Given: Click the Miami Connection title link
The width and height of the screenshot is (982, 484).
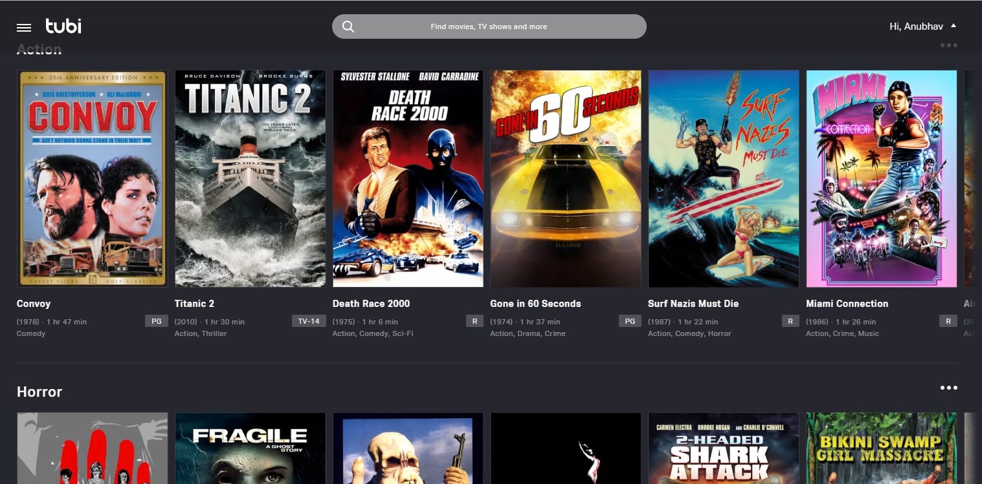Looking at the screenshot, I should click(x=847, y=304).
